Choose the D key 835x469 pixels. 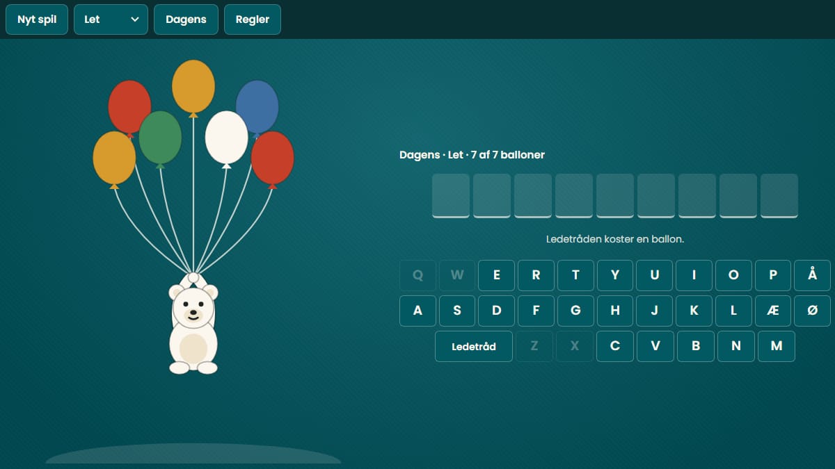(x=497, y=311)
